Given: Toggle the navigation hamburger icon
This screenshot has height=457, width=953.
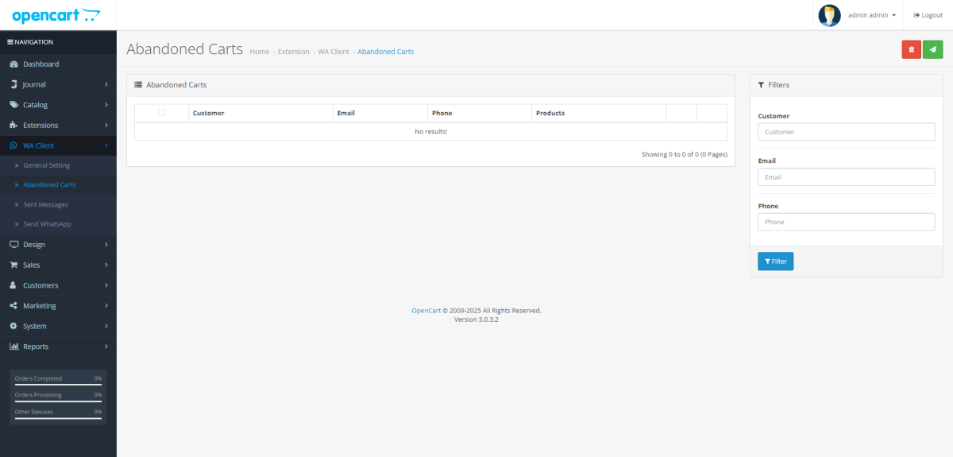Looking at the screenshot, I should tap(10, 42).
